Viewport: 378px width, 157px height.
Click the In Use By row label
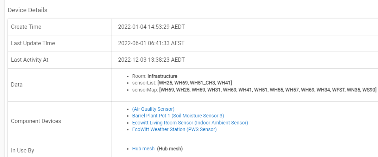click(x=23, y=151)
